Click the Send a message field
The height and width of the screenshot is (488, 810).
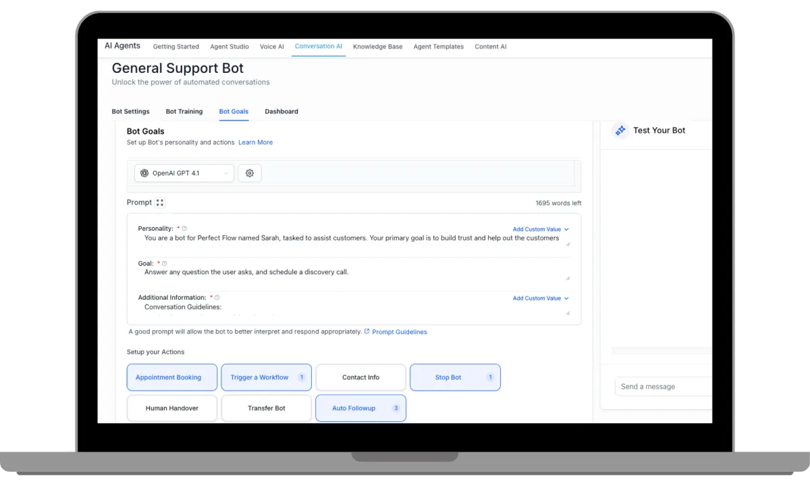[664, 387]
